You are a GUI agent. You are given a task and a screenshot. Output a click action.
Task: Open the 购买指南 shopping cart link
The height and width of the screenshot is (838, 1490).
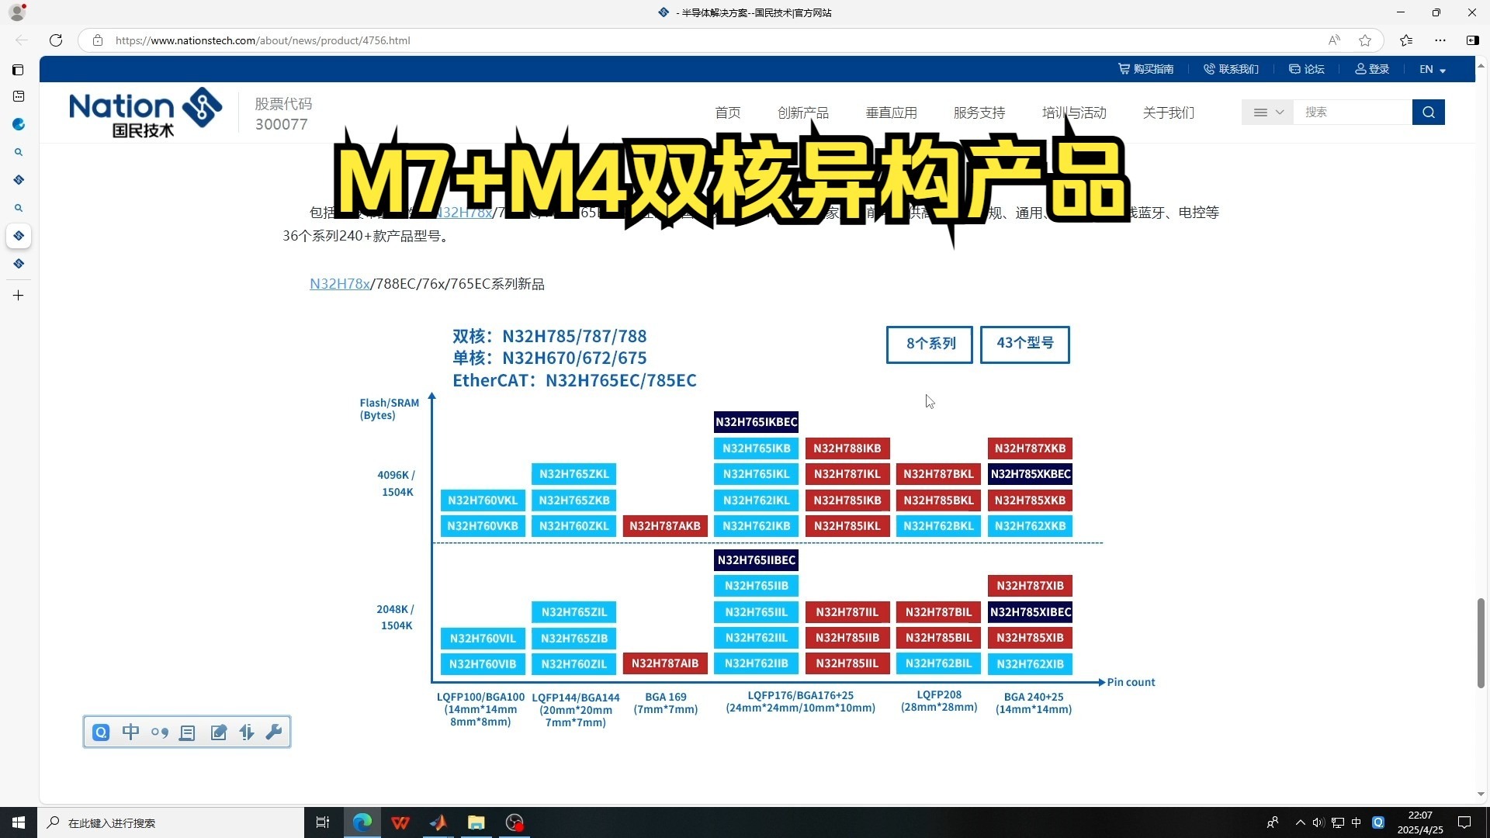coord(1146,69)
